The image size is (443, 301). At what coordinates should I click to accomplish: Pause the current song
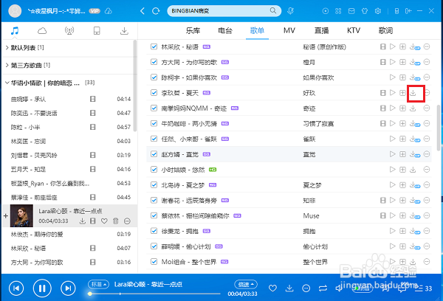click(x=42, y=288)
